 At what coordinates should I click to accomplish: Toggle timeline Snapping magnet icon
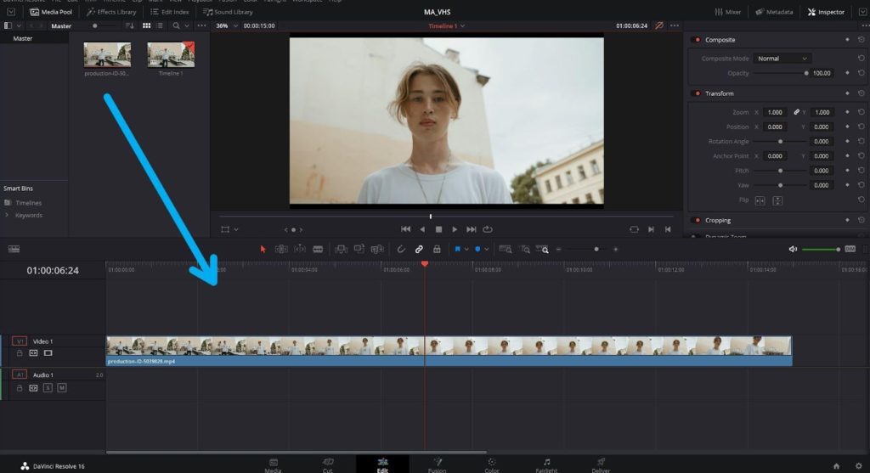[401, 250]
